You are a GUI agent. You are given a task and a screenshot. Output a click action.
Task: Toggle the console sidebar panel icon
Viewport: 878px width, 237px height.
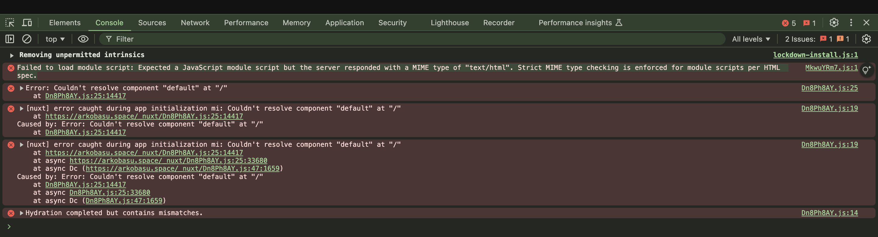pyautogui.click(x=10, y=39)
